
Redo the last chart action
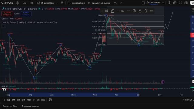[121, 3]
